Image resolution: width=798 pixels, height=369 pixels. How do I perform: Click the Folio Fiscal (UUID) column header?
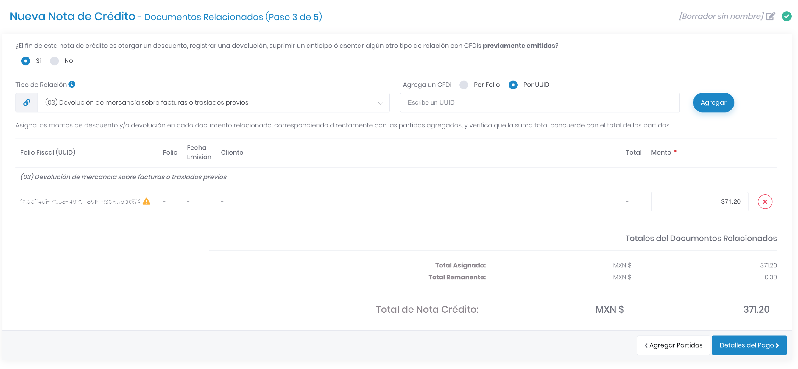48,152
